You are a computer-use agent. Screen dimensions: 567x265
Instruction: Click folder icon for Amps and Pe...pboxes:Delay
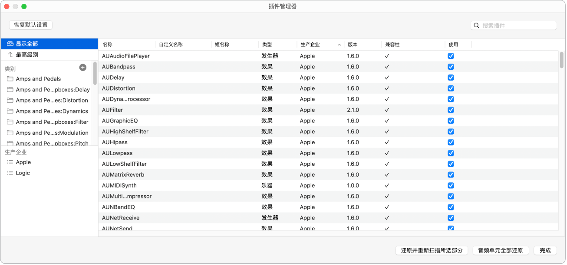click(10, 90)
